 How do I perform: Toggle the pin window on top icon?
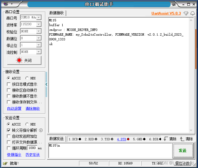point(174,4)
